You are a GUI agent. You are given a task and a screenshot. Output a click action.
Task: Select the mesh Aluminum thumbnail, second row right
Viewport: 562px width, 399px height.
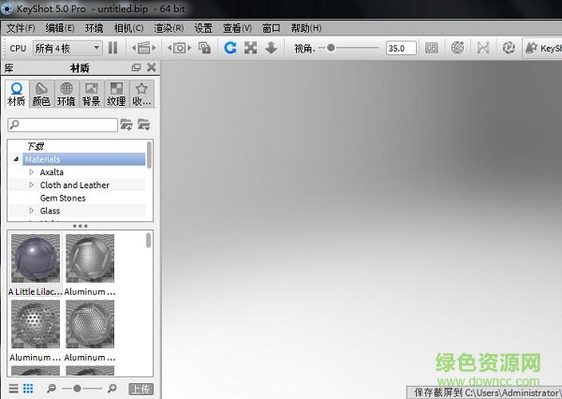click(90, 324)
